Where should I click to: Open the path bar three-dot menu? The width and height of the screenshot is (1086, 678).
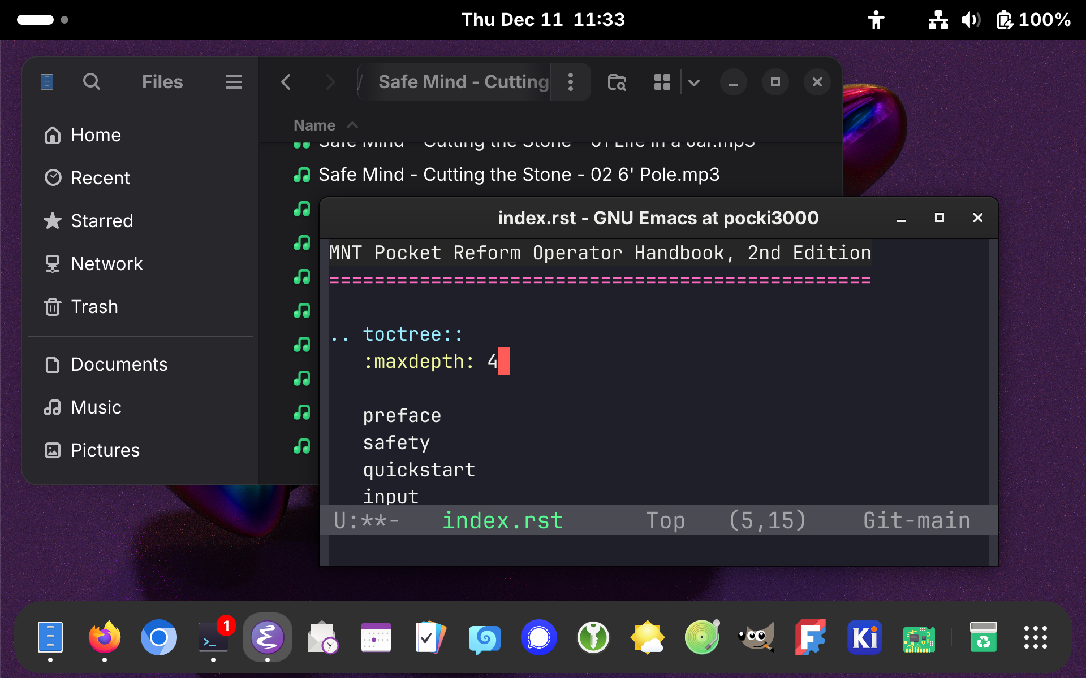tap(571, 82)
